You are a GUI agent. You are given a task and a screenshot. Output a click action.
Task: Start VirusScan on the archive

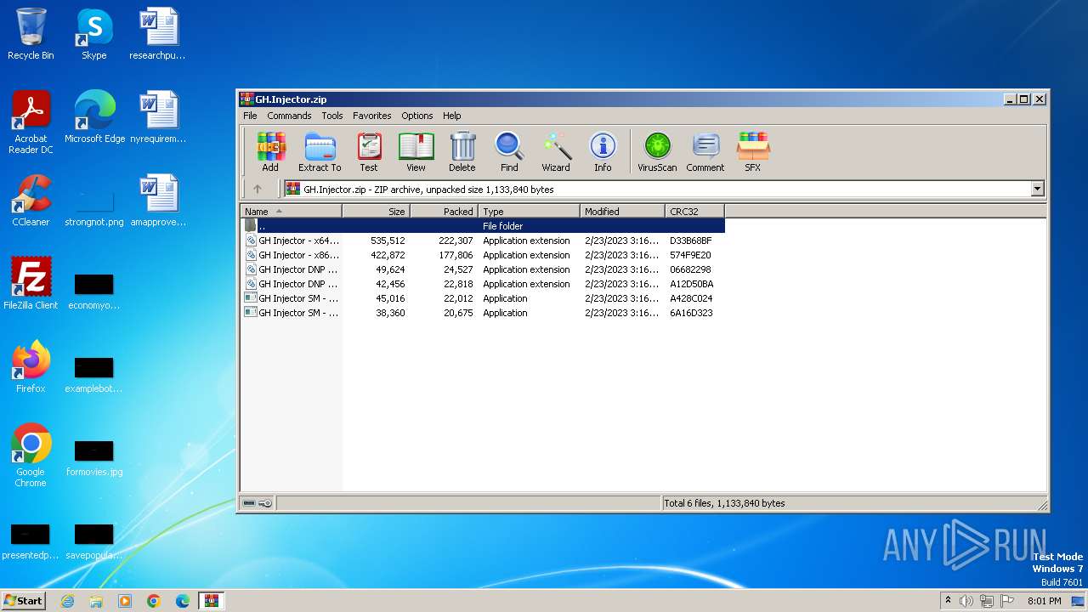(x=657, y=152)
